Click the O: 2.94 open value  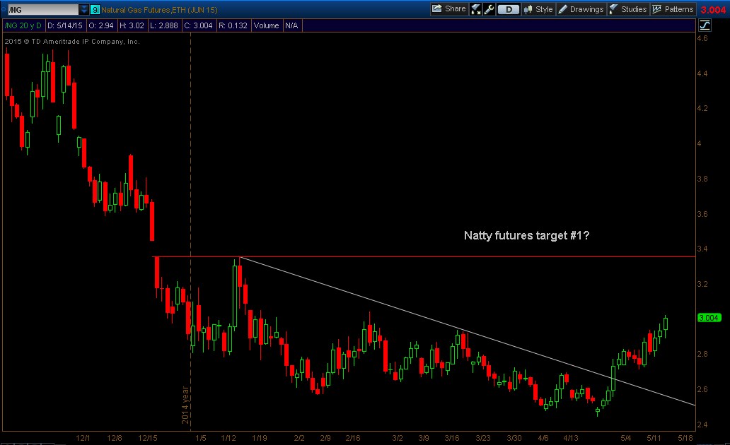point(101,25)
